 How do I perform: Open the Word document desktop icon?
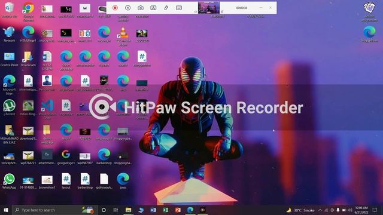click(47, 60)
